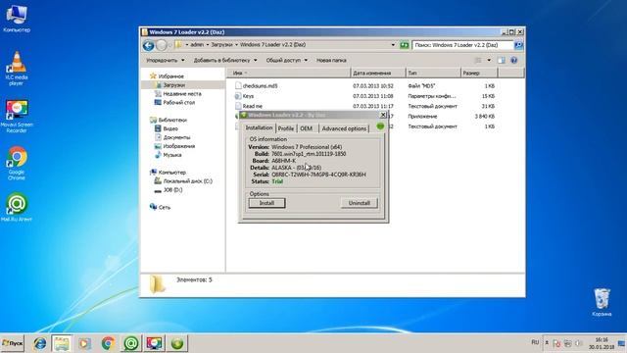This screenshot has height=353, width=627.
Task: Click the Movavi Screen Recorder desktop icon
Action: pos(17,116)
